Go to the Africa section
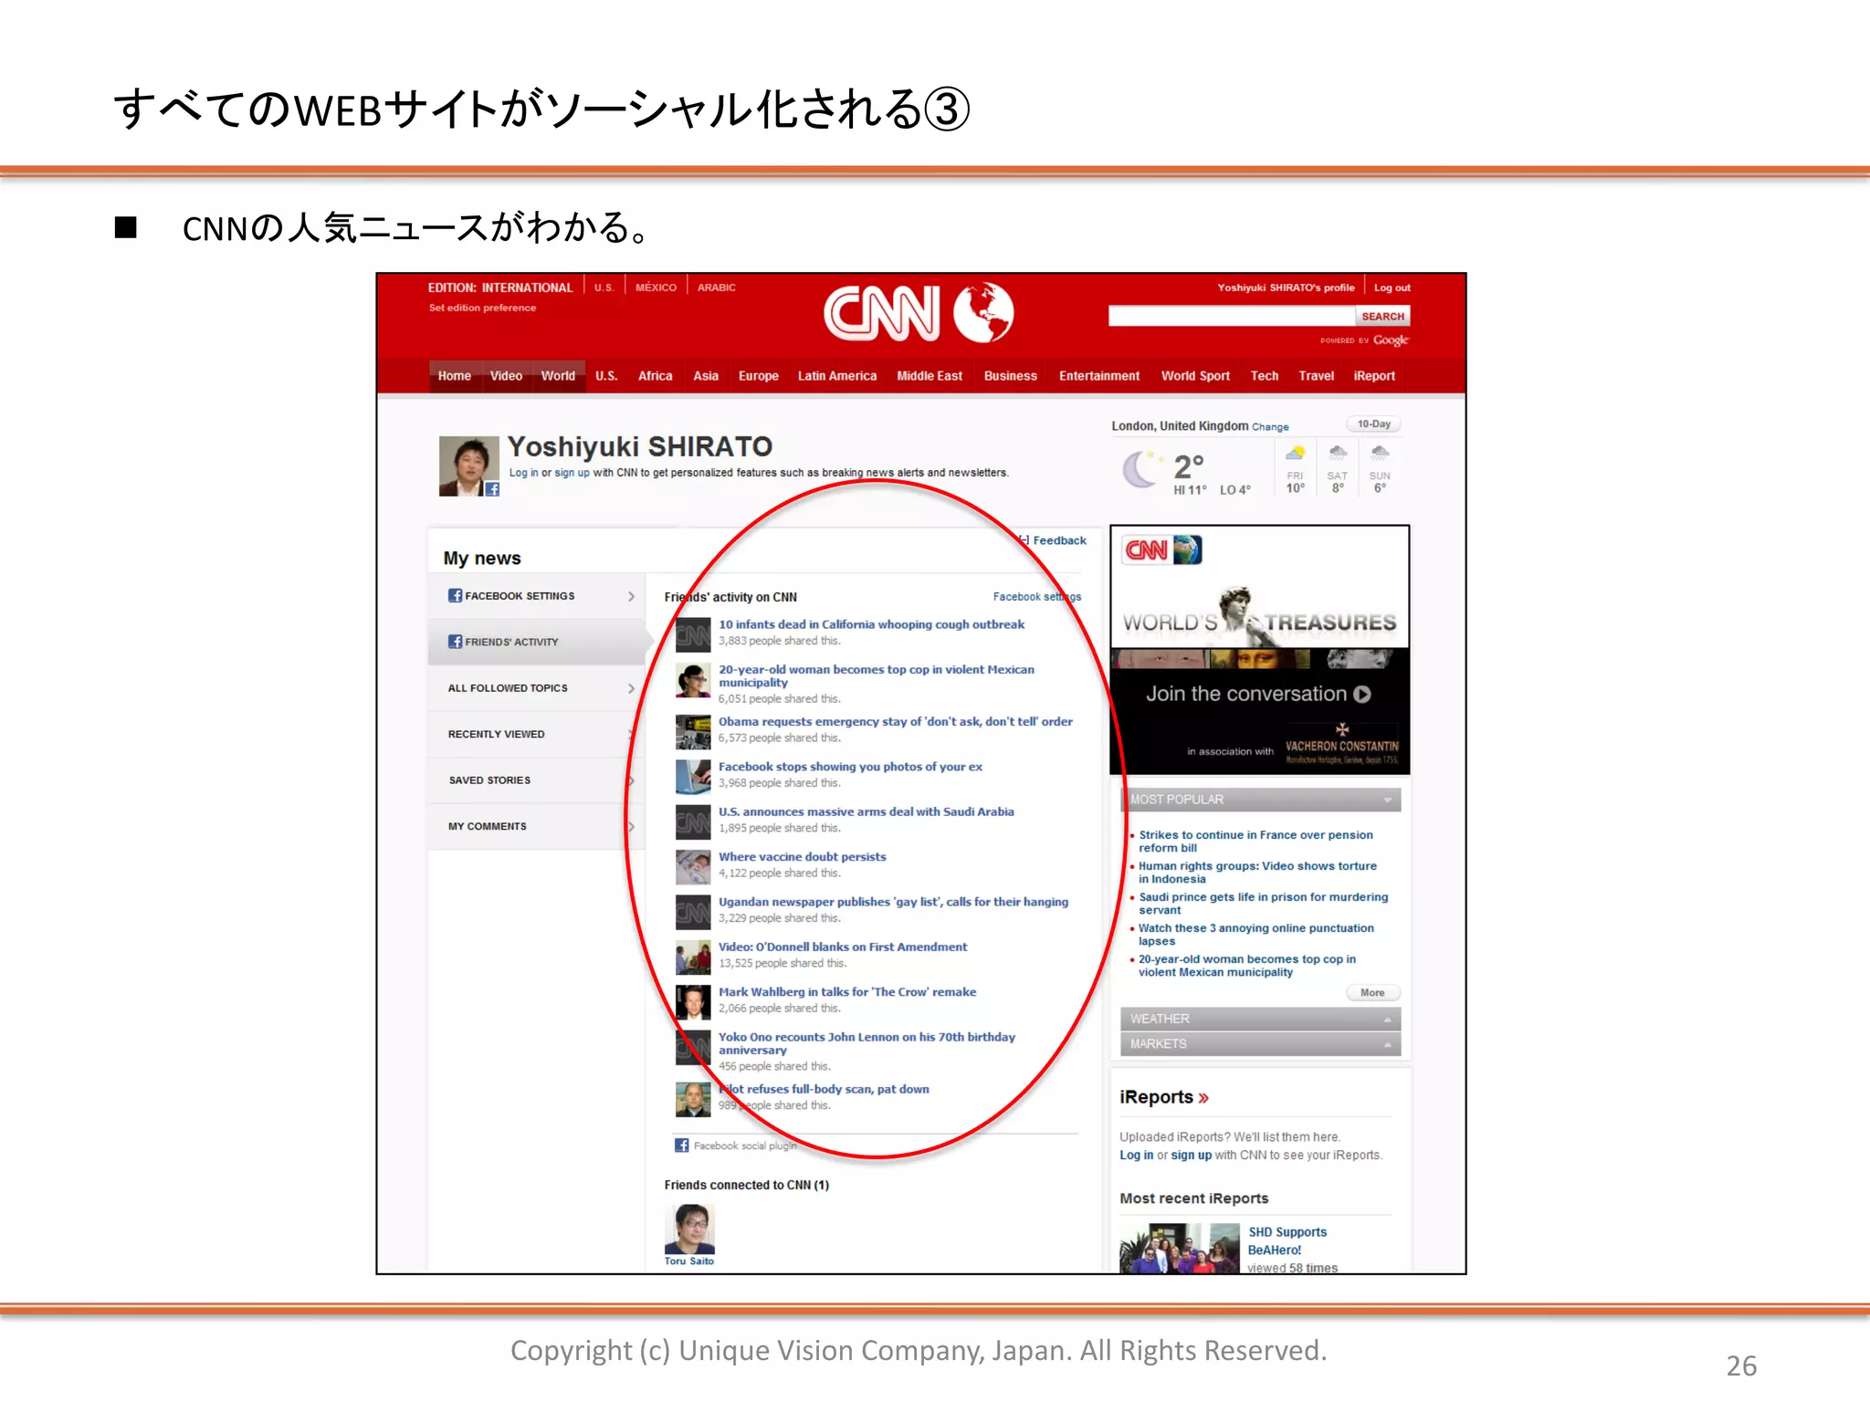The image size is (1870, 1402). [x=655, y=376]
